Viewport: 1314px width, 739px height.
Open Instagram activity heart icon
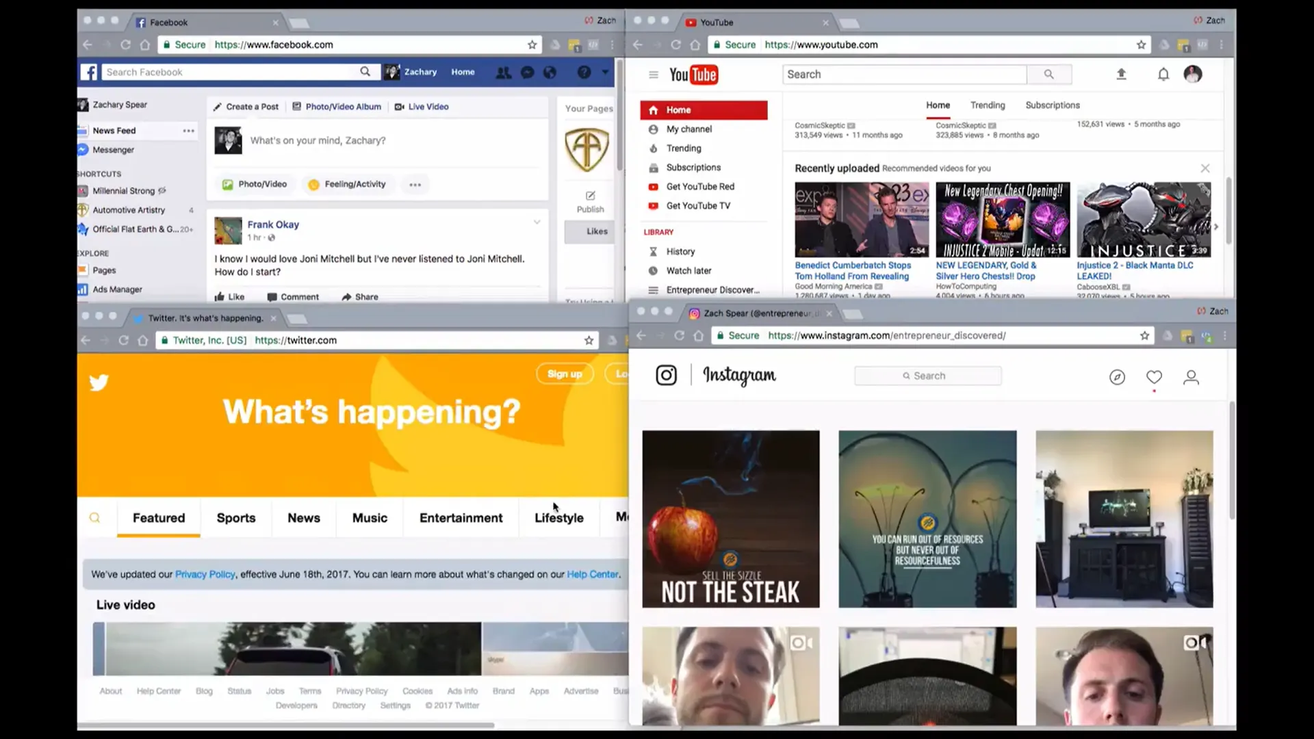click(1154, 377)
